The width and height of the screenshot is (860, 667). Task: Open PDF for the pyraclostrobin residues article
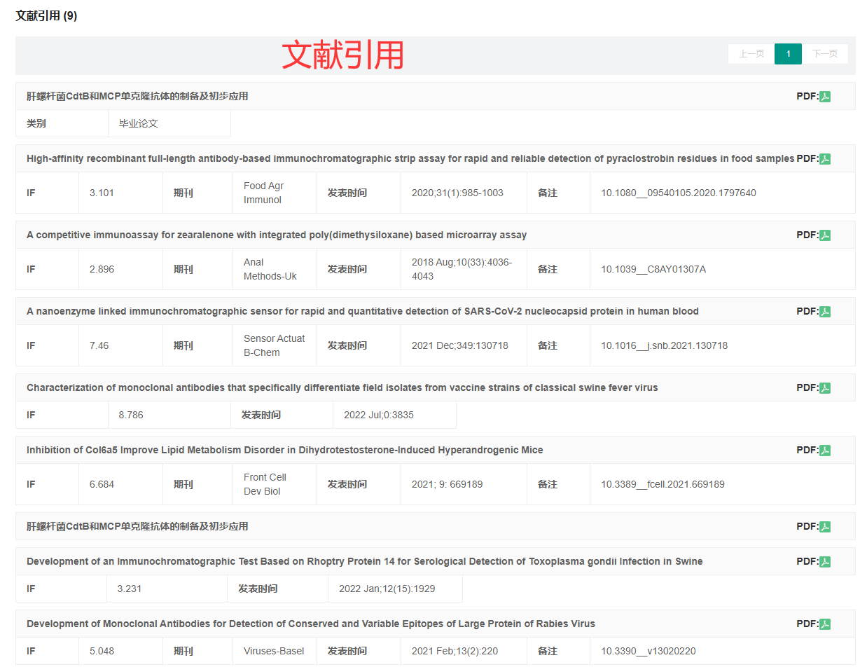pos(824,159)
